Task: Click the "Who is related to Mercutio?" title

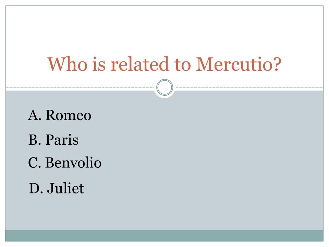Action: click(x=164, y=64)
